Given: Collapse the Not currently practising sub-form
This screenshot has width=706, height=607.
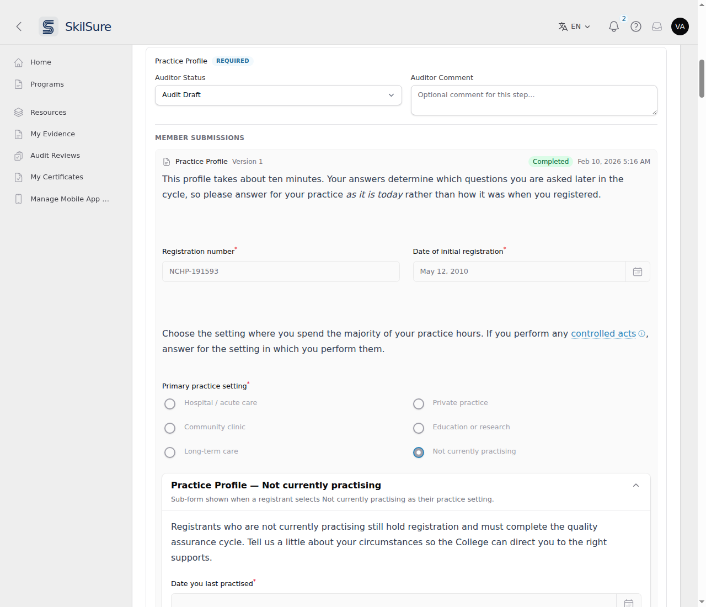Looking at the screenshot, I should point(636,486).
